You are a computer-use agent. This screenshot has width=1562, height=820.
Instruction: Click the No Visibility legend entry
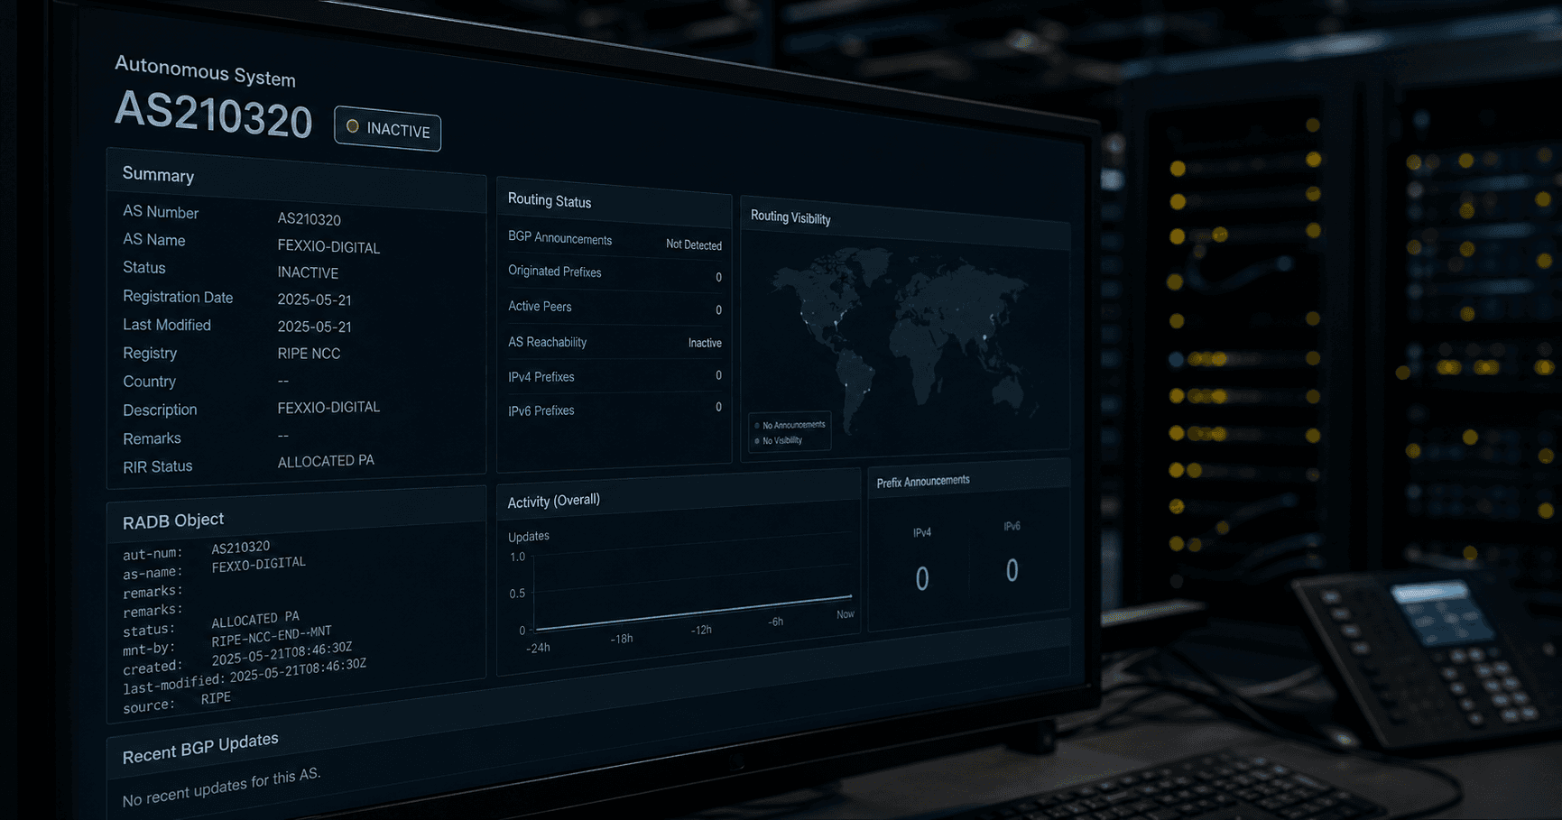coord(779,440)
